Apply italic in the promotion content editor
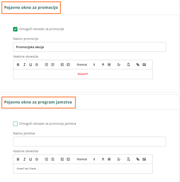This screenshot has height=182, width=180. point(24,65)
